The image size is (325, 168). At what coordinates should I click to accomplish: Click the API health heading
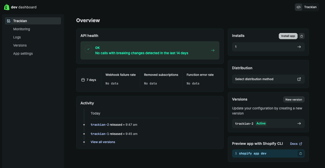click(x=89, y=36)
